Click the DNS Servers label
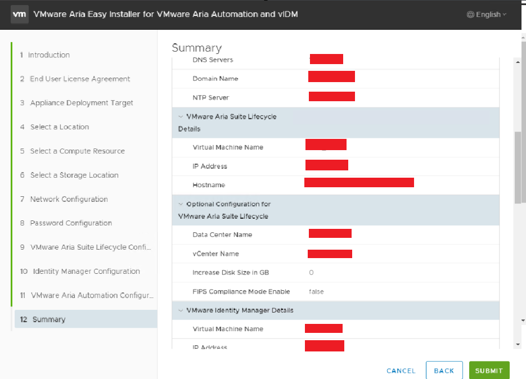 pyautogui.click(x=213, y=60)
